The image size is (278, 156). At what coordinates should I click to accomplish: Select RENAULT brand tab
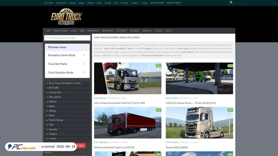pyautogui.click(x=147, y=31)
